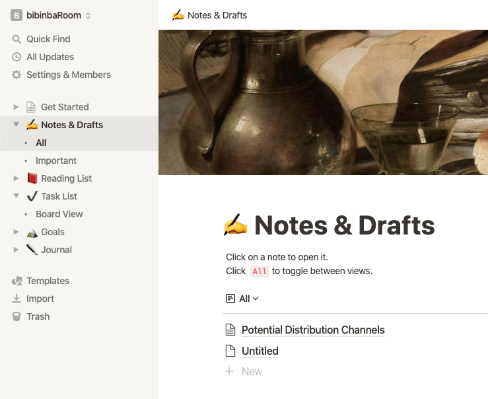The height and width of the screenshot is (399, 488).
Task: Select Notes & Drafts in the sidebar
Action: 72,125
